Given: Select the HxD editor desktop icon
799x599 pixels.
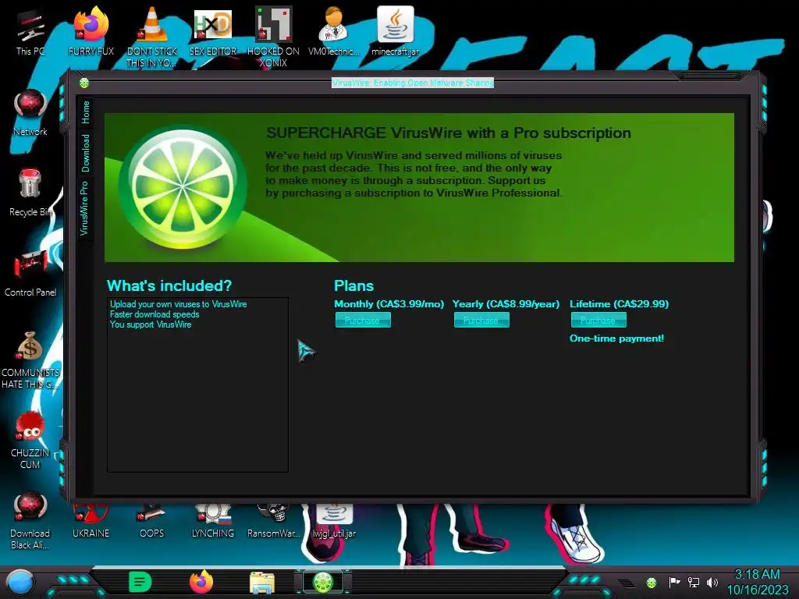Looking at the screenshot, I should (213, 31).
